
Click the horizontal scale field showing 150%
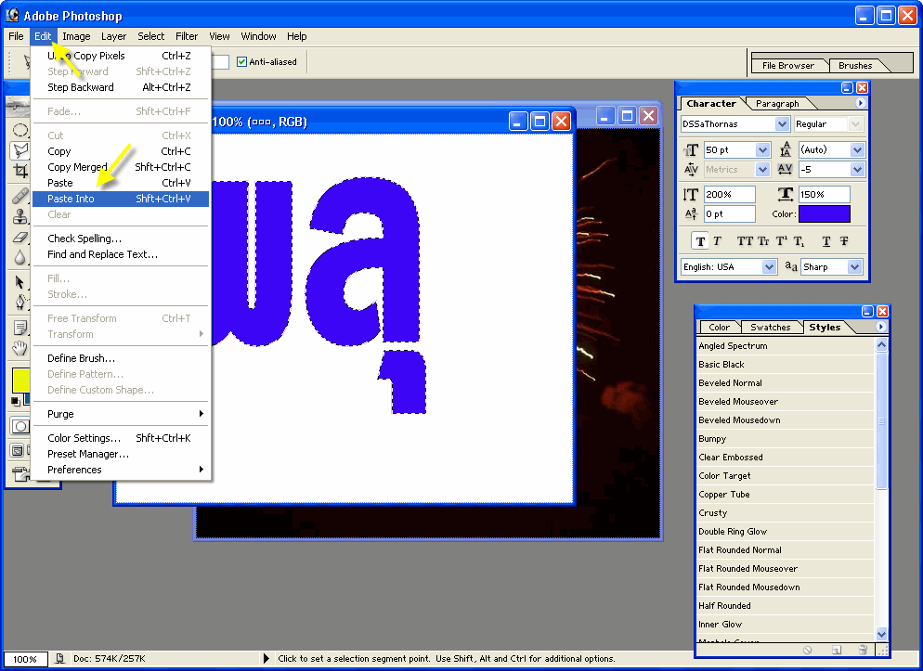pos(825,194)
